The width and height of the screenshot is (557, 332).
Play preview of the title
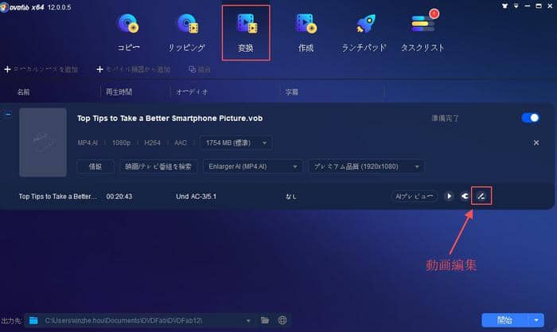point(449,196)
